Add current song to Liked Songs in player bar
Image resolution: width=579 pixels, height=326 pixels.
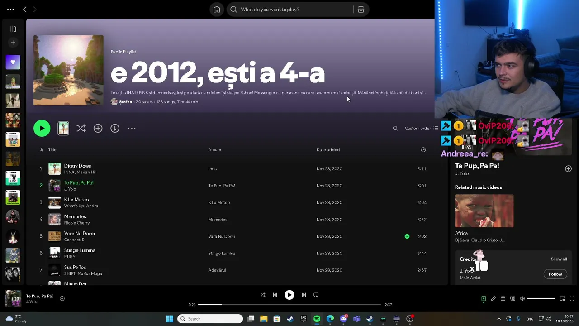[62, 298]
